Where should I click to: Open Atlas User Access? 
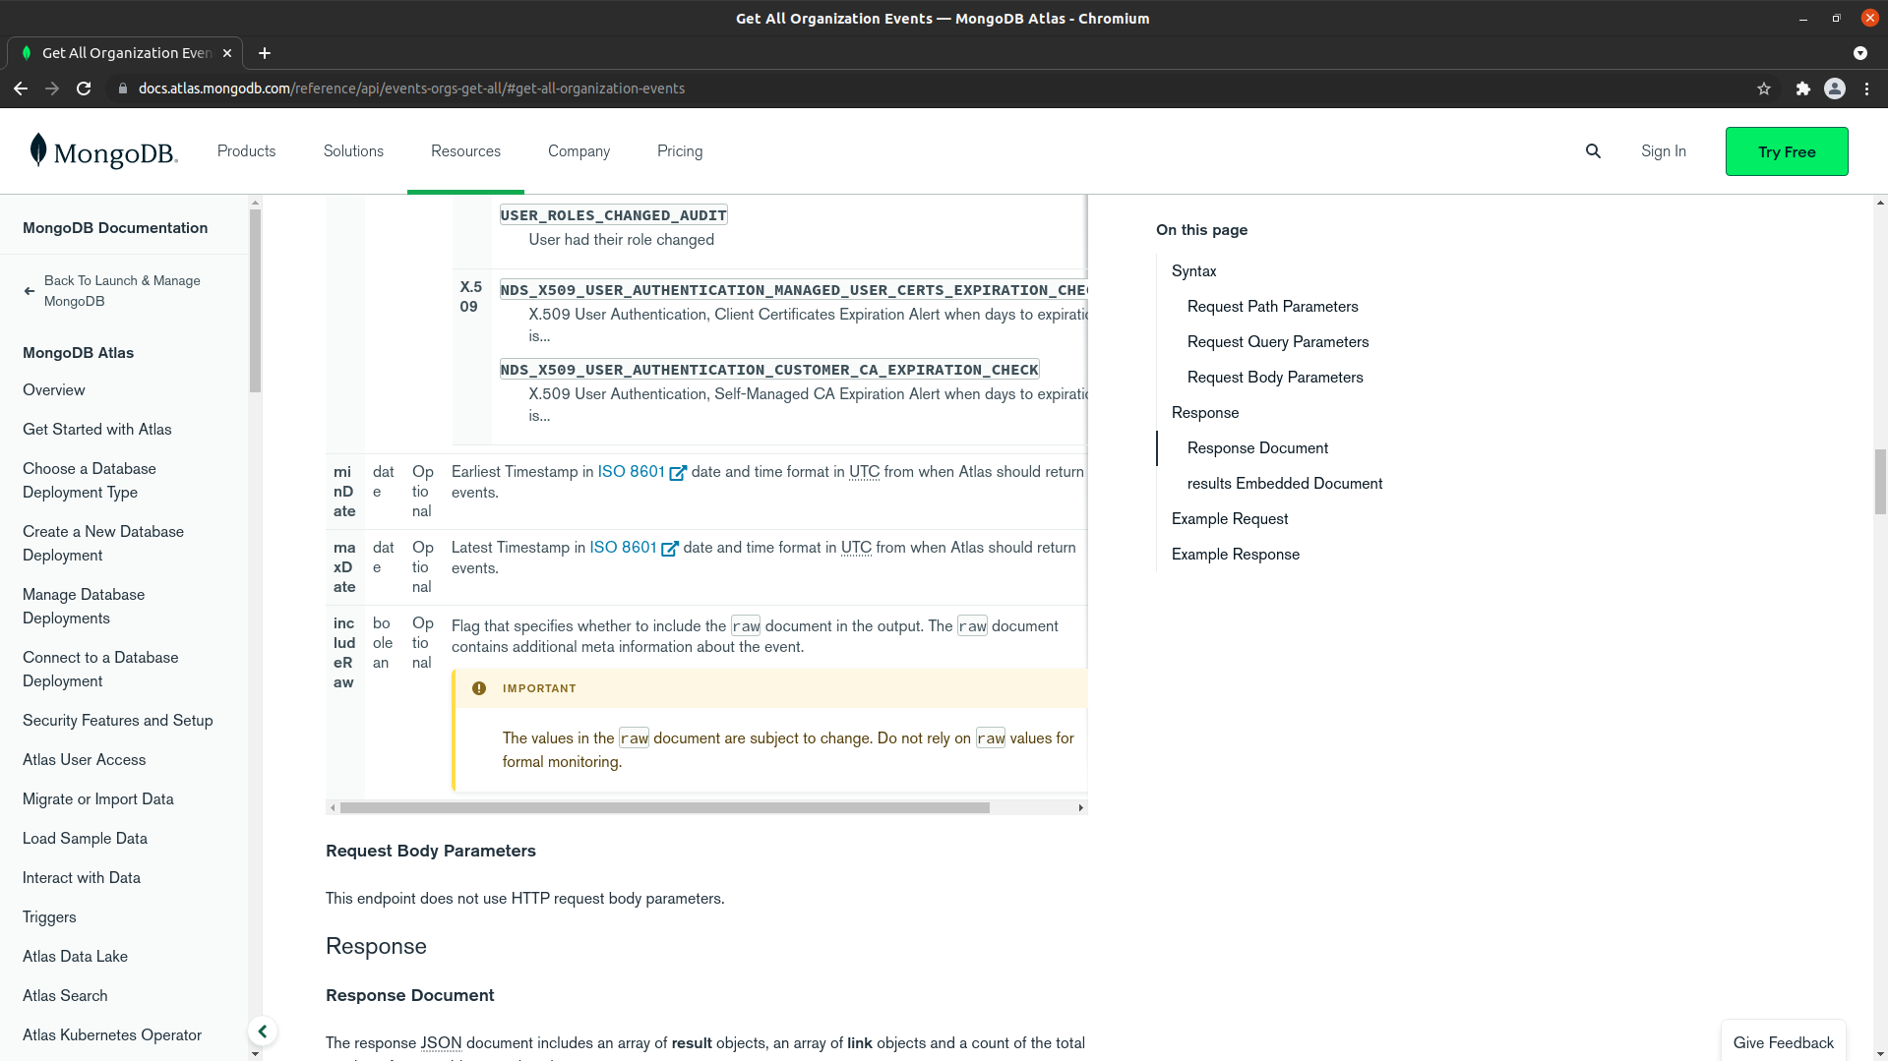tap(85, 760)
